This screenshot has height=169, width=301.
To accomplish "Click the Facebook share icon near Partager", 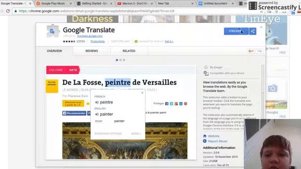I will (x=166, y=104).
